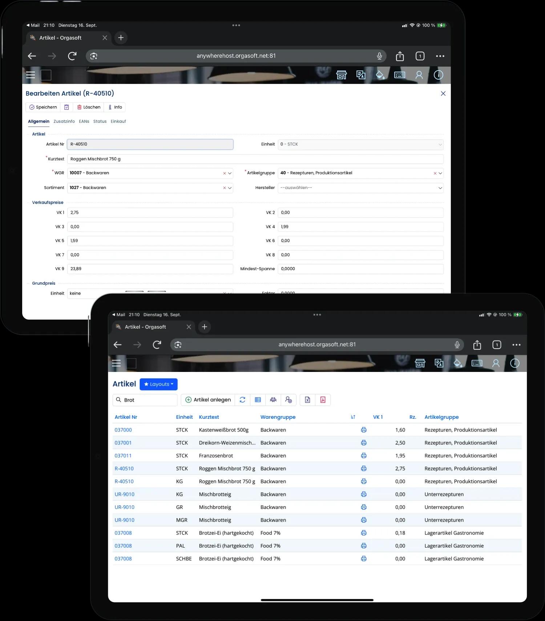Expand the Hersteller dropdown
Image resolution: width=545 pixels, height=621 pixels.
tap(440, 188)
